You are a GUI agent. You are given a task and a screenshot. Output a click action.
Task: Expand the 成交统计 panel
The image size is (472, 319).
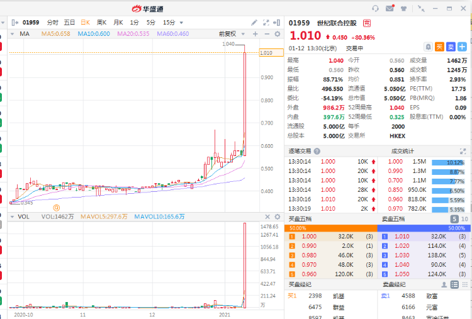pos(463,152)
